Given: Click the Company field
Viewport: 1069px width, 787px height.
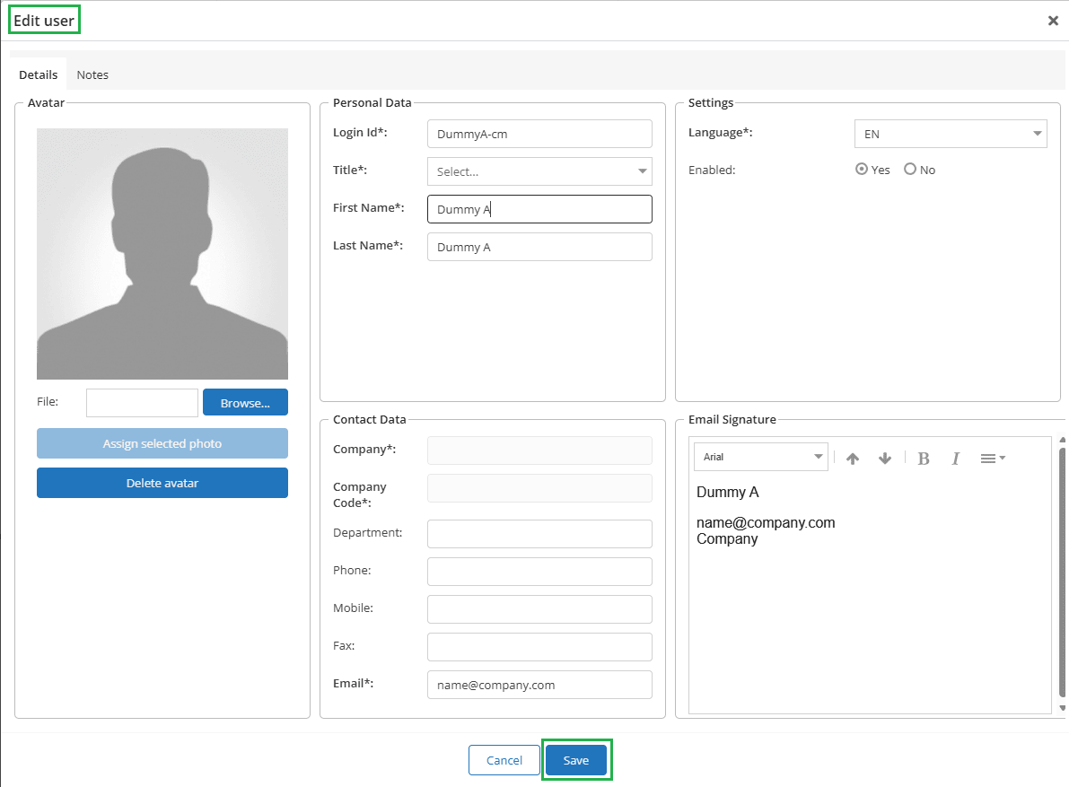Looking at the screenshot, I should tap(540, 450).
